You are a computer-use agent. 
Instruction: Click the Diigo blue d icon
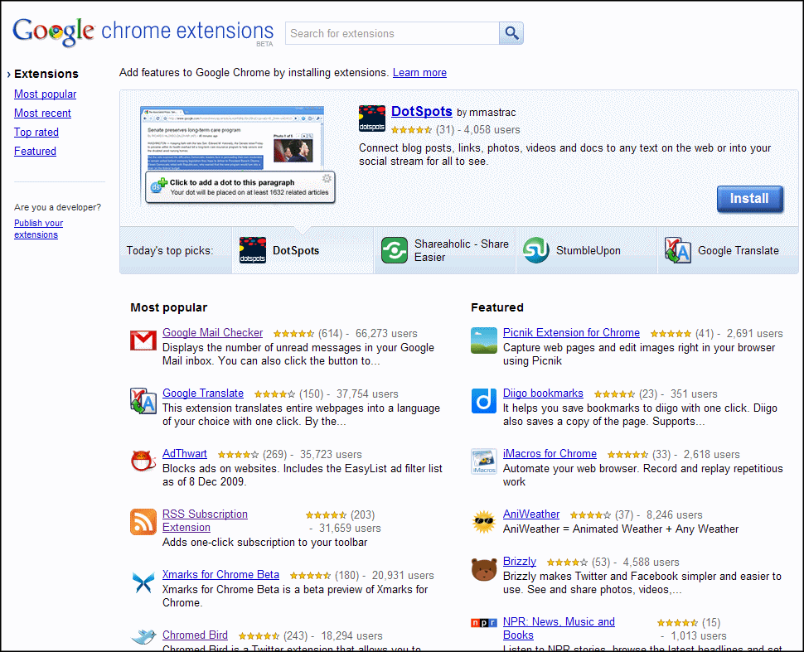484,401
